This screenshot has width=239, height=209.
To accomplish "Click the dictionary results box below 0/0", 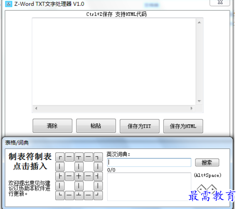I will 149,187.
